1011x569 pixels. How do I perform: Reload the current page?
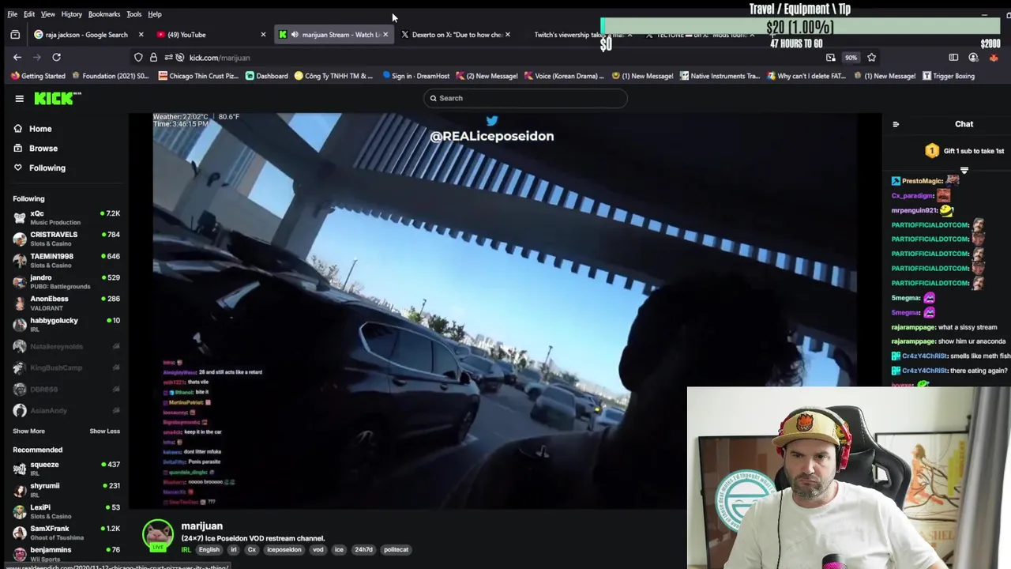coord(56,58)
